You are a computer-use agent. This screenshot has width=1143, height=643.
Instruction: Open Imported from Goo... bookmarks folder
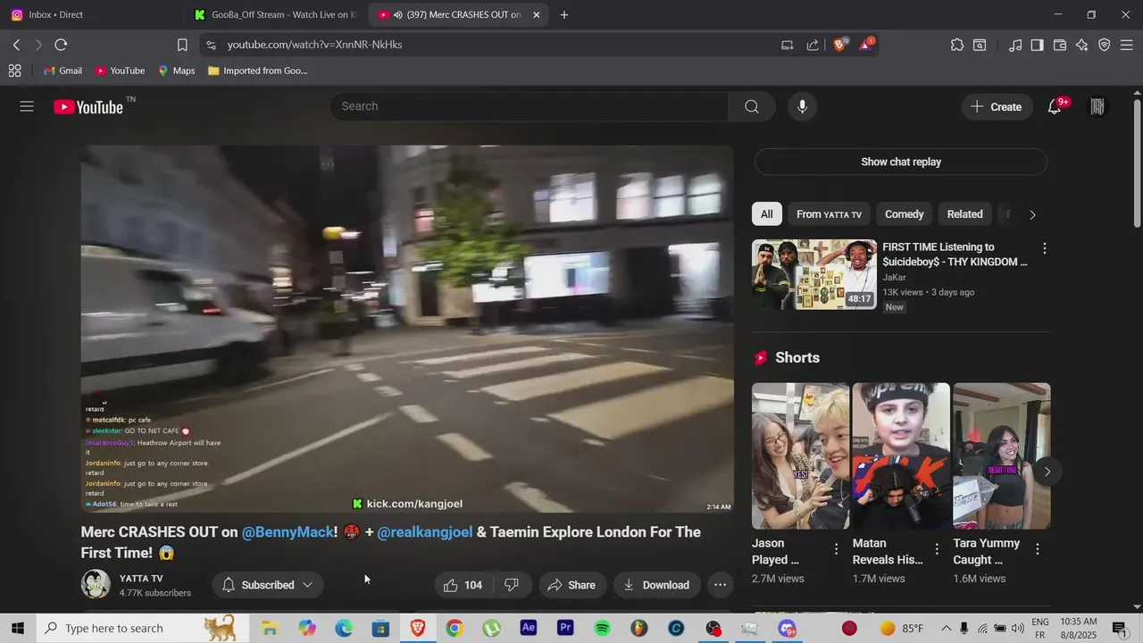pos(257,71)
